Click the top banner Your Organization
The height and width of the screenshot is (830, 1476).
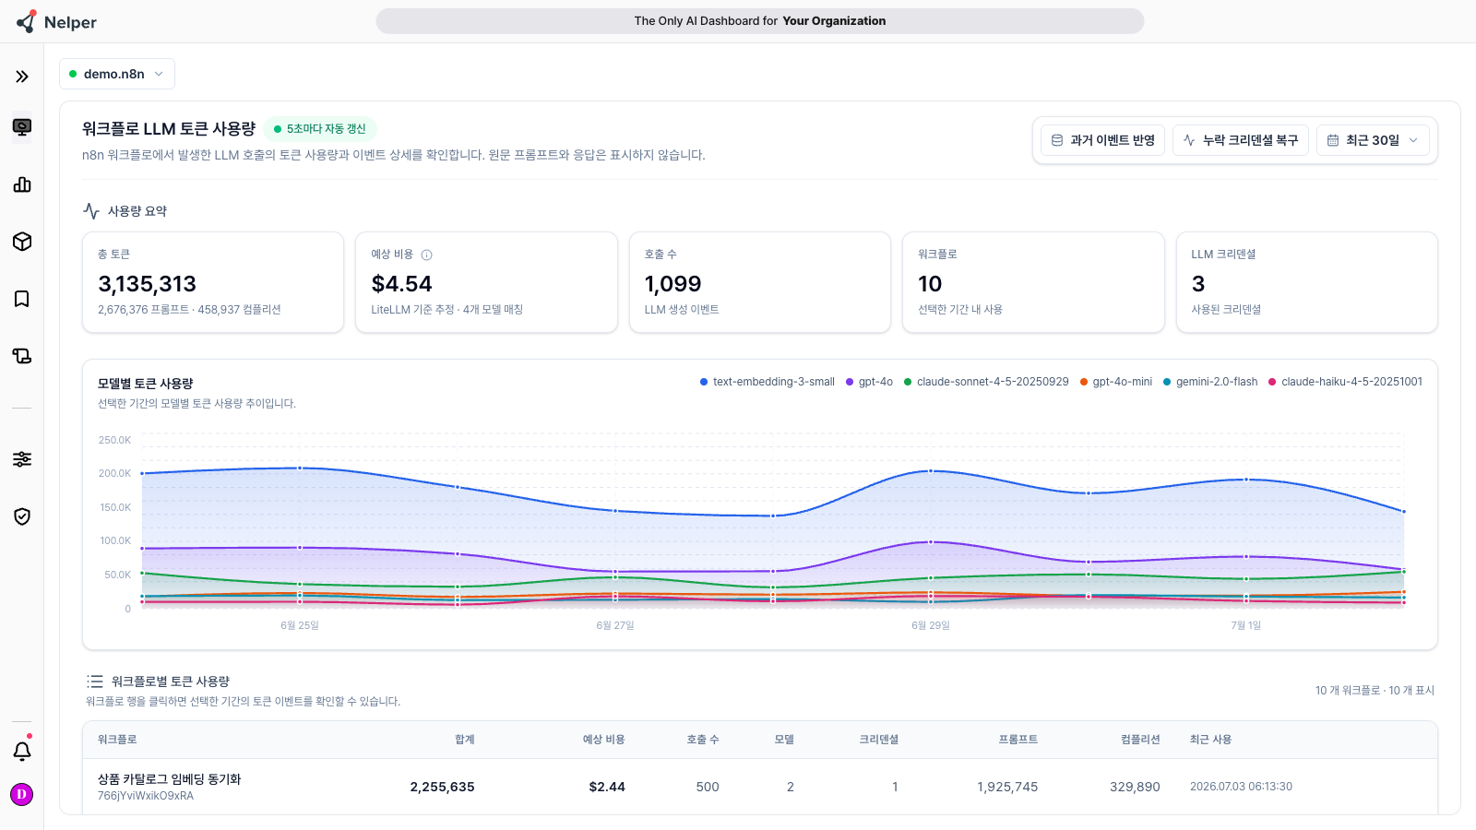pos(834,21)
